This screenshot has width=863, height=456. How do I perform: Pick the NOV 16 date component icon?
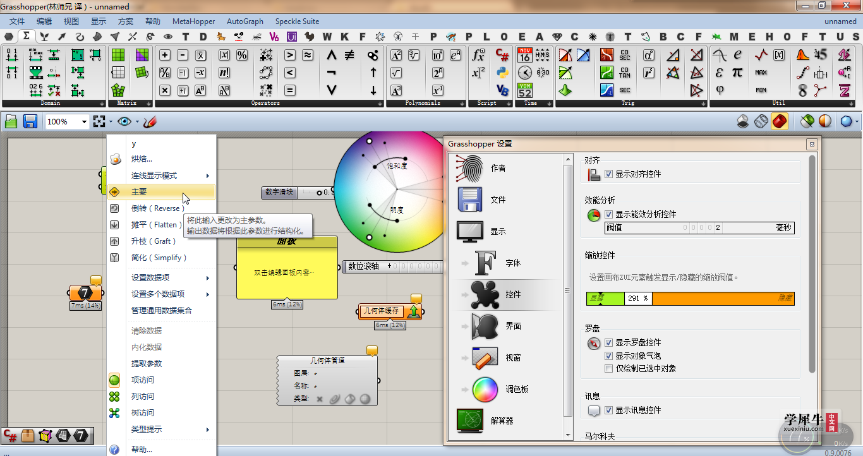(x=525, y=55)
